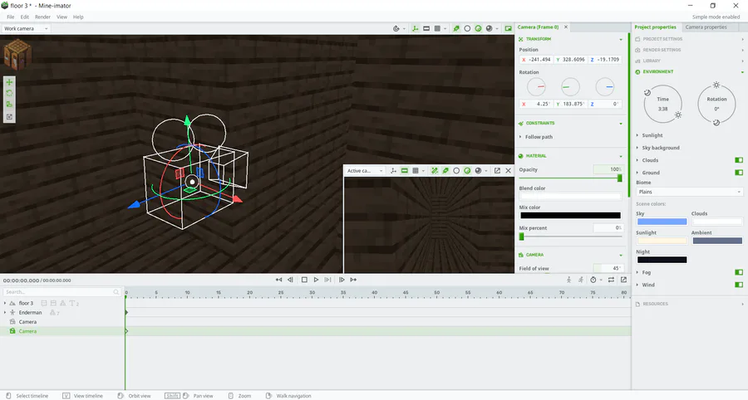Select the transform tool below scale tool
The width and height of the screenshot is (748, 400).
pyautogui.click(x=9, y=117)
